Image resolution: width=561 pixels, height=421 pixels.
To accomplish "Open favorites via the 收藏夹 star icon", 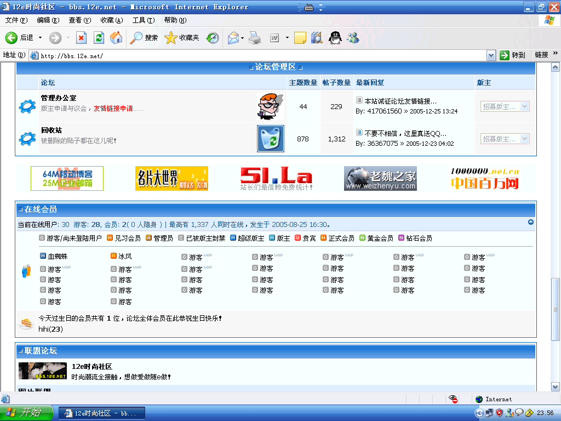I will coord(171,37).
